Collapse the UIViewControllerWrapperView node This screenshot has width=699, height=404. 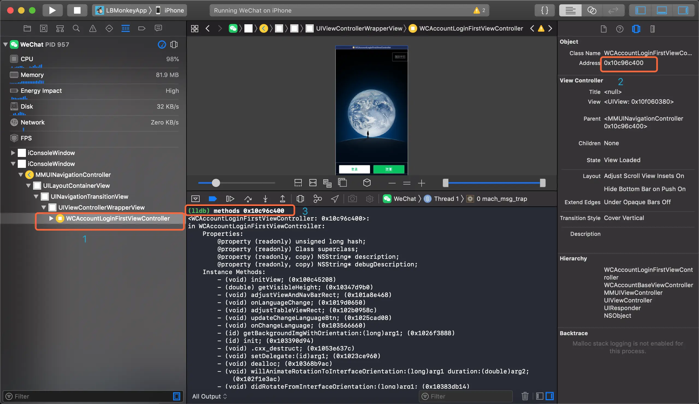[43, 207]
